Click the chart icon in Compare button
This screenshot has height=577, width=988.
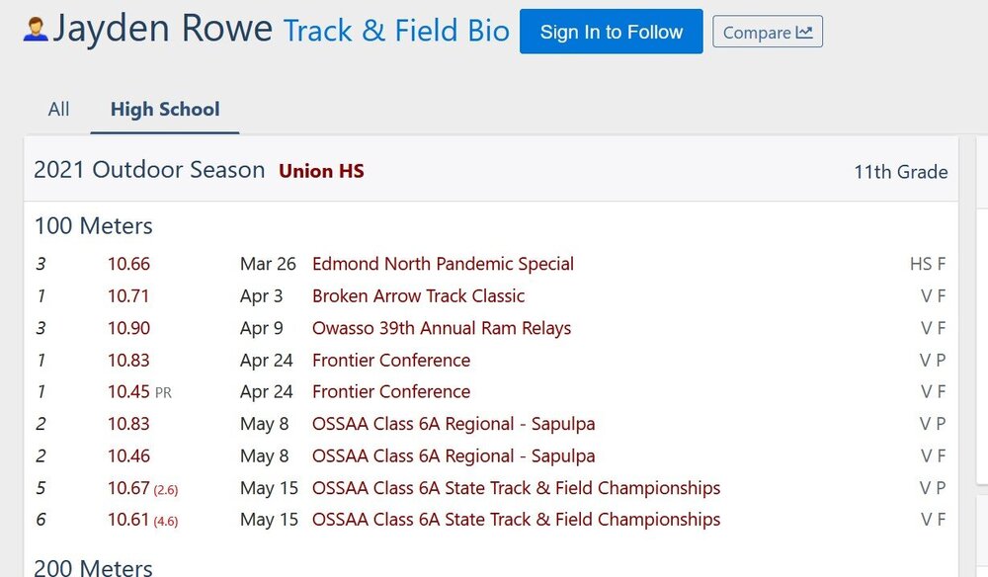point(804,33)
